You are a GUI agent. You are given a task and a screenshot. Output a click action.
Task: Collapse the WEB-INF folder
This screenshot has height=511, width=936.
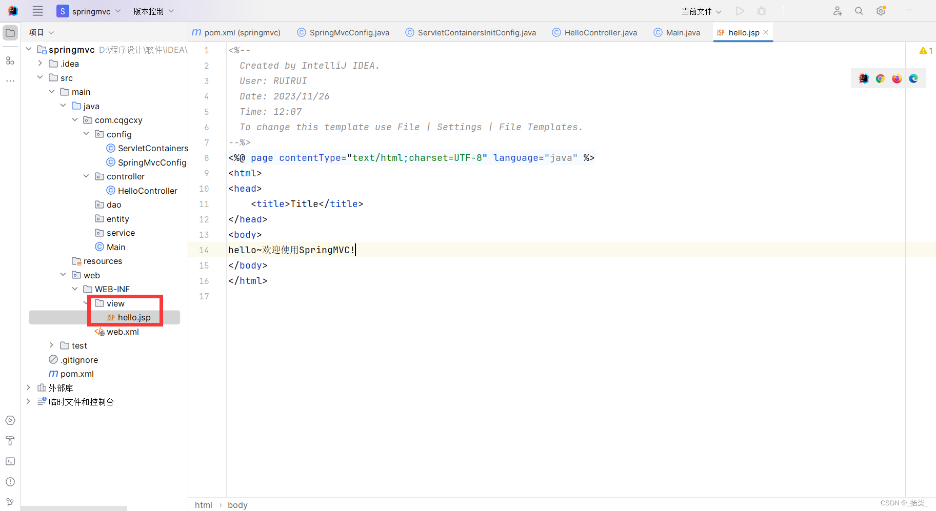pos(75,289)
